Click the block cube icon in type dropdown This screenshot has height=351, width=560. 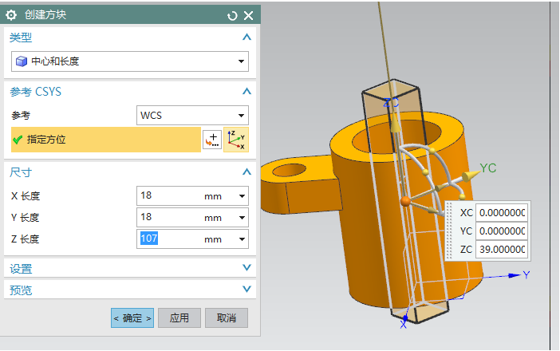[x=22, y=61]
